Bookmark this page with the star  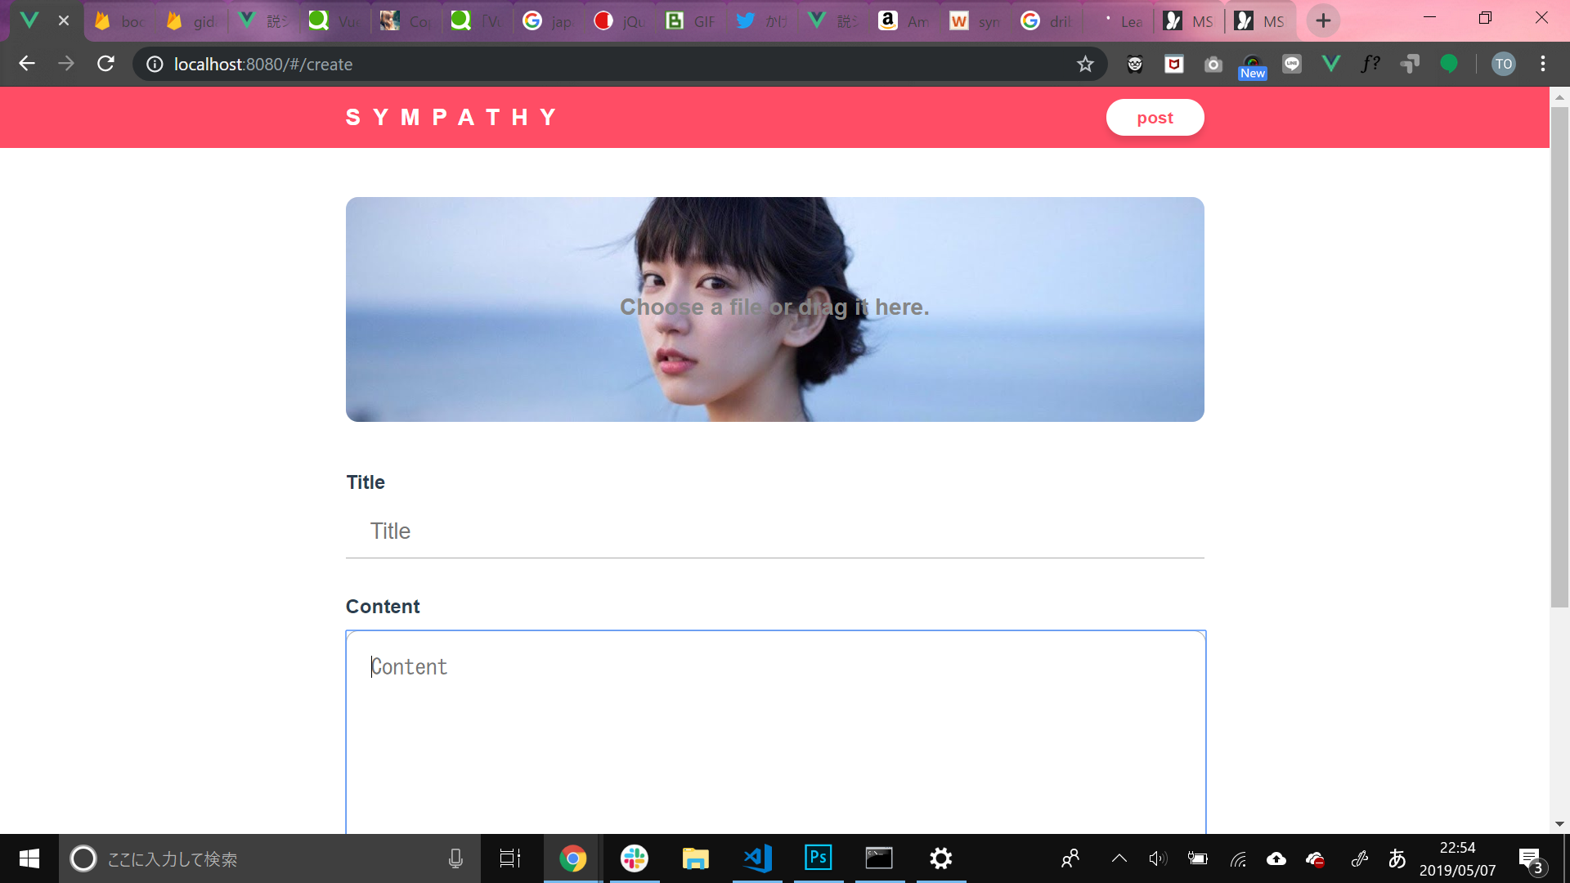pos(1086,64)
